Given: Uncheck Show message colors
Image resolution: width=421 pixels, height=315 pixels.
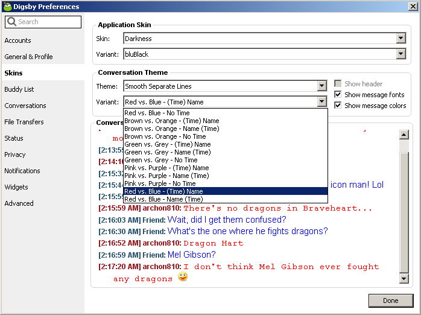Looking at the screenshot, I should point(338,105).
